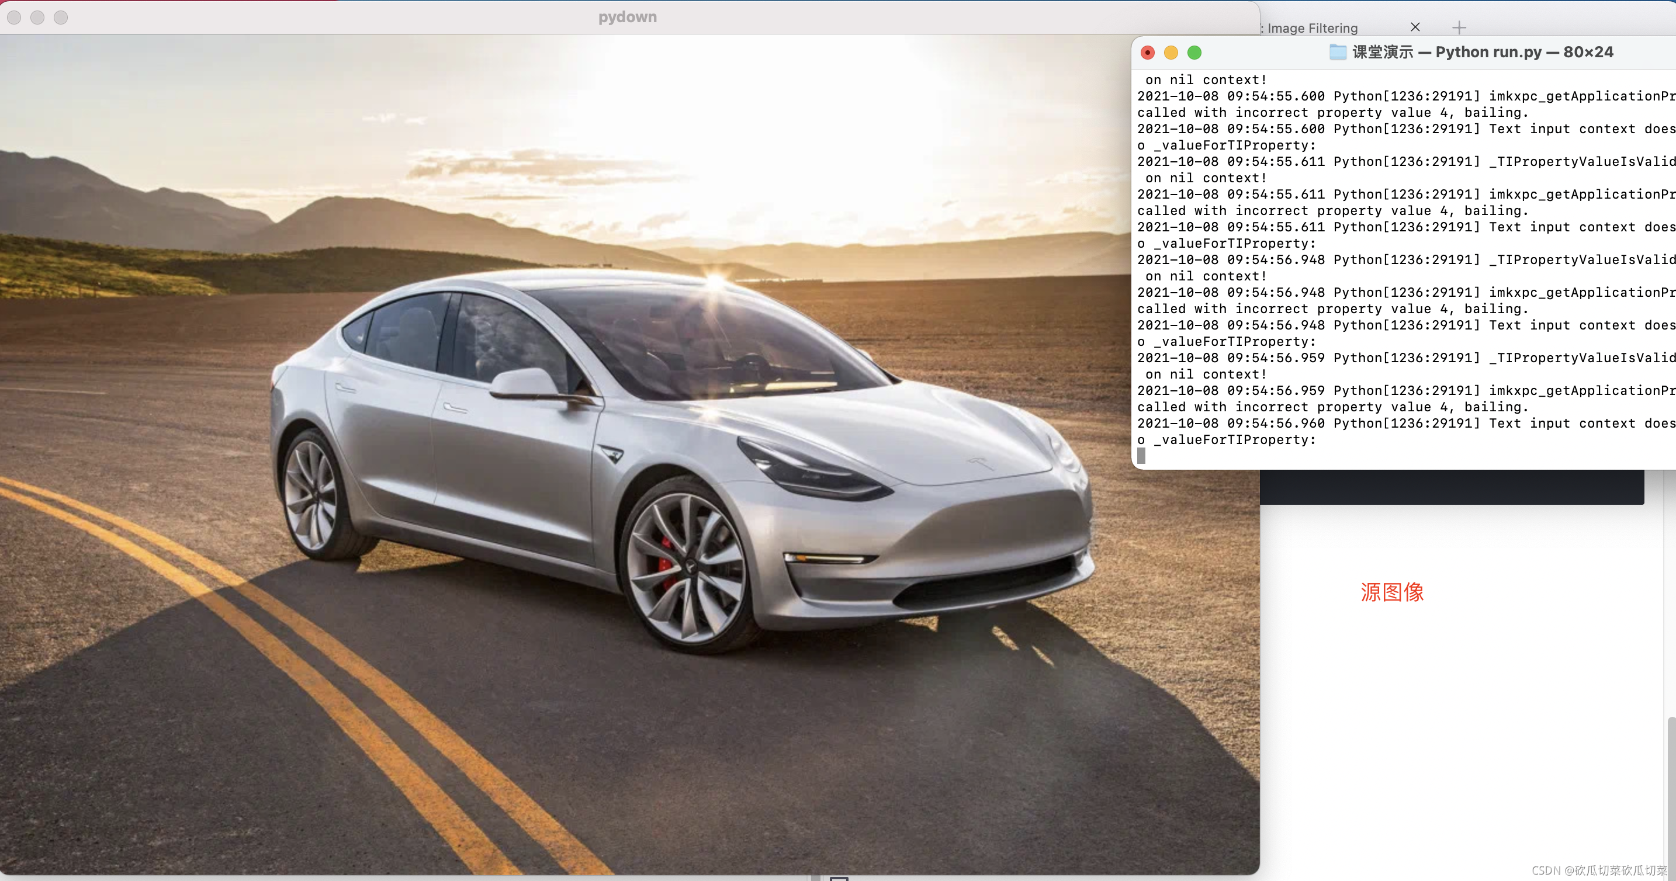Close the Image Filtering browser tab
The width and height of the screenshot is (1676, 881).
tap(1414, 27)
